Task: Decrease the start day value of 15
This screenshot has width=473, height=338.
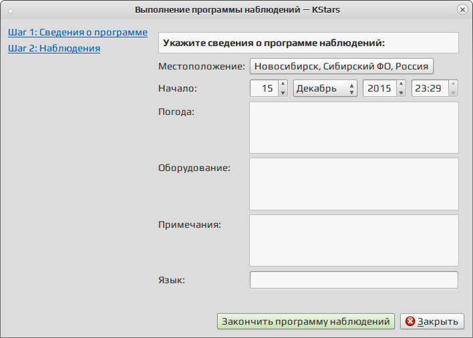Action: 283,93
